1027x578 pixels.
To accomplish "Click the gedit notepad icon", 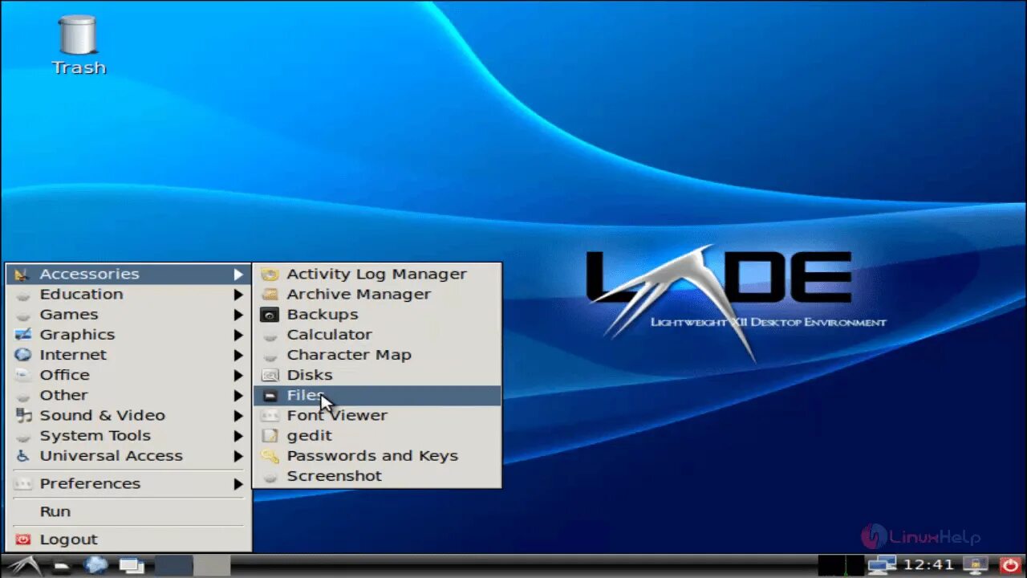I will click(x=270, y=435).
